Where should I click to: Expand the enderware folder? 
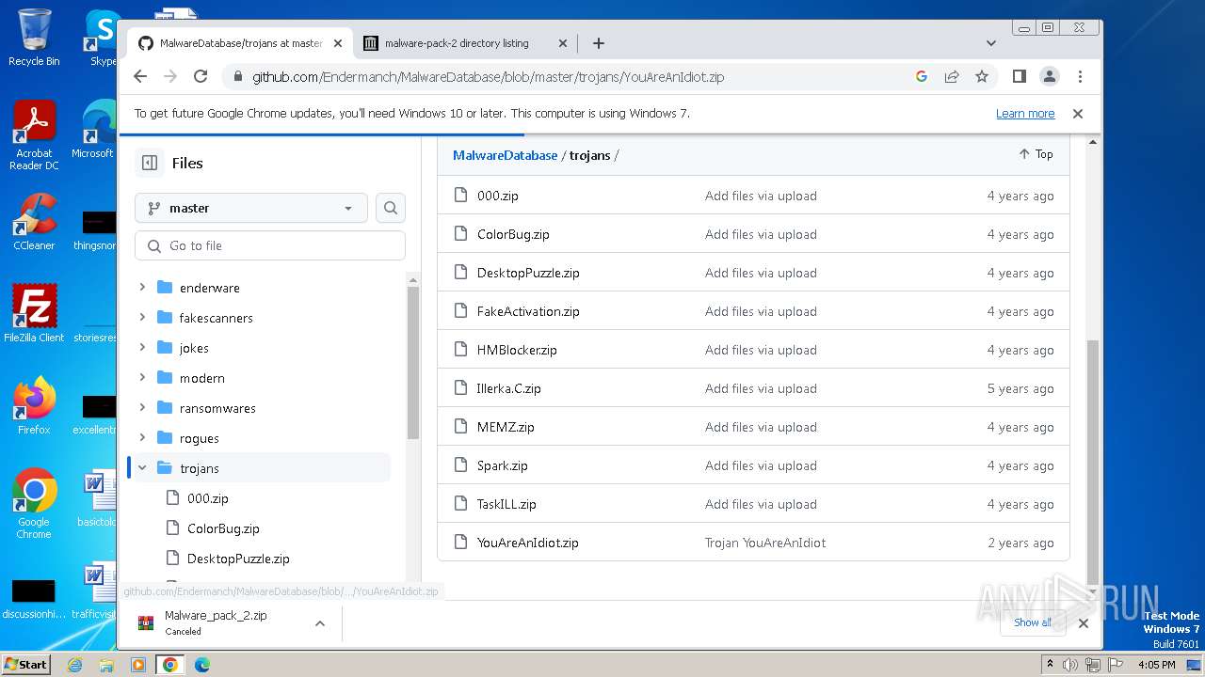pos(142,288)
